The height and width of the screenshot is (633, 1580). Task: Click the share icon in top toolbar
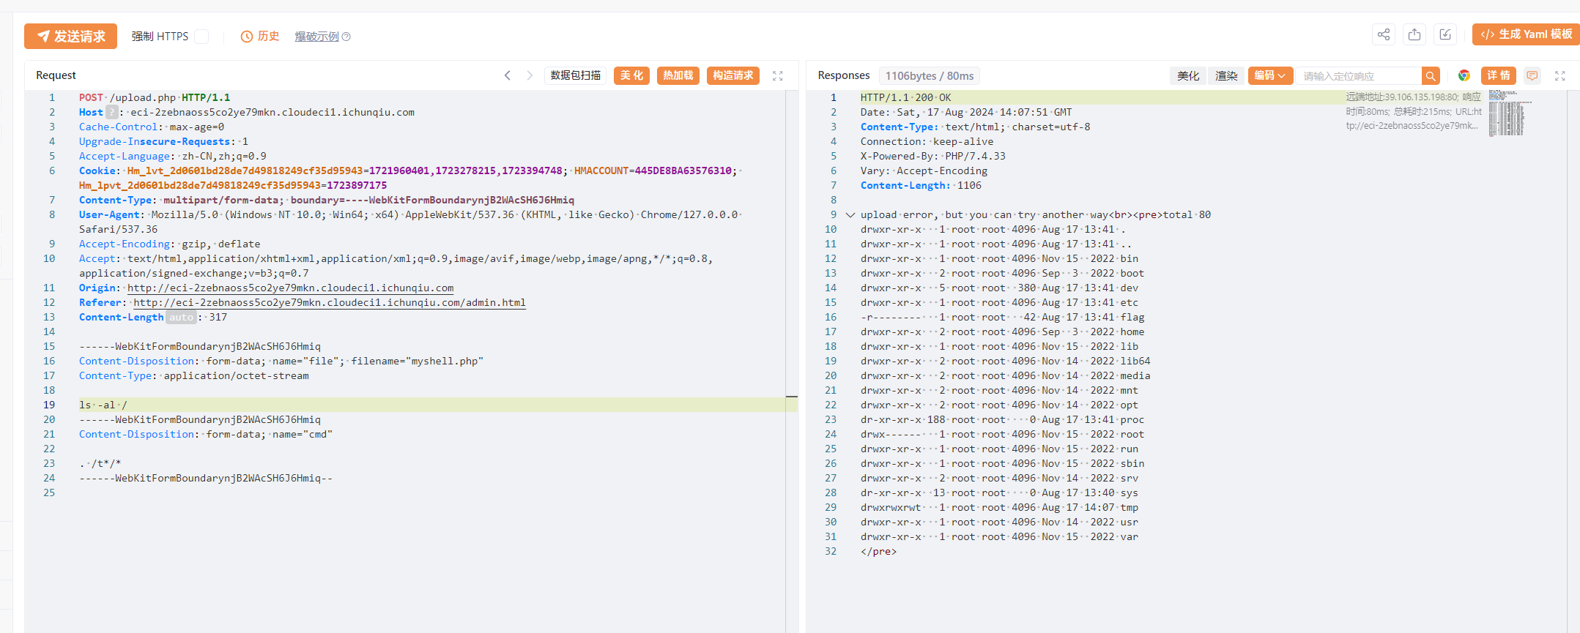1384,34
